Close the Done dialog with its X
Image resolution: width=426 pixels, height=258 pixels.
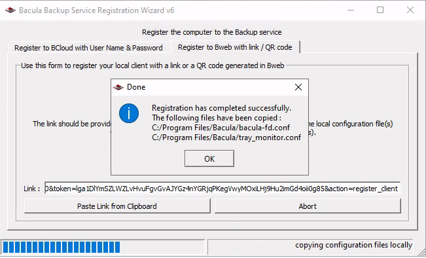pyautogui.click(x=298, y=87)
